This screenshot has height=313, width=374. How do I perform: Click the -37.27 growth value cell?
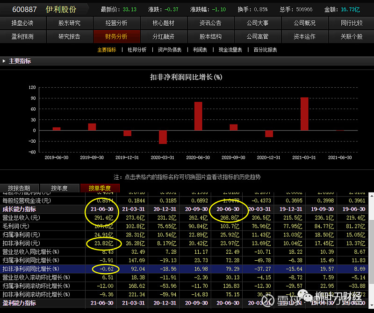(x=263, y=269)
